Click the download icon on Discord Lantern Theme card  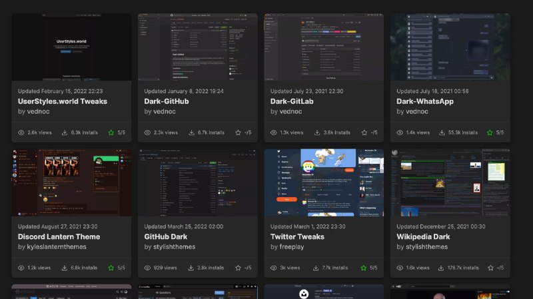coord(64,268)
